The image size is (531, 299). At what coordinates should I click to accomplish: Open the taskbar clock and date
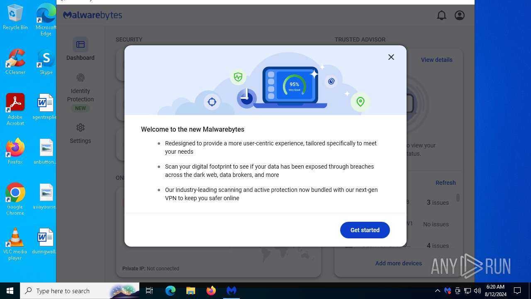495,291
